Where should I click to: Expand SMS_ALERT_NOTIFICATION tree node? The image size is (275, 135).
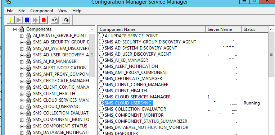pos(22,68)
